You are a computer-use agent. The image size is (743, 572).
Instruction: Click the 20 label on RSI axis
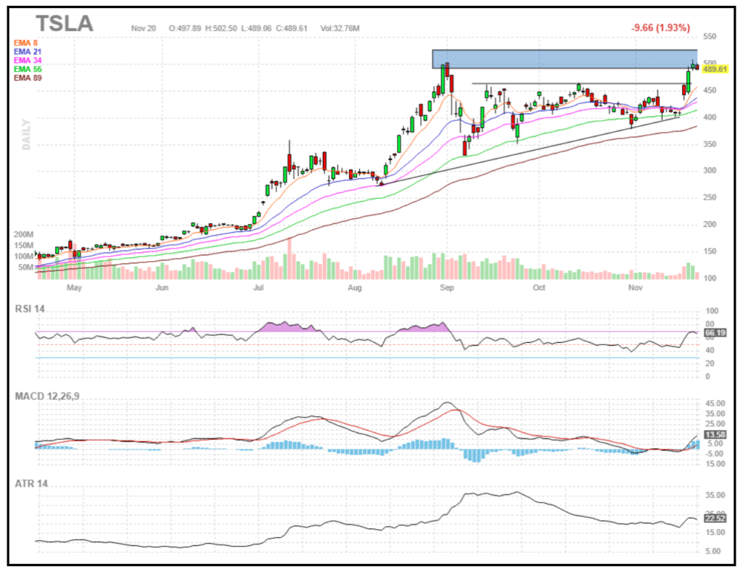(710, 364)
